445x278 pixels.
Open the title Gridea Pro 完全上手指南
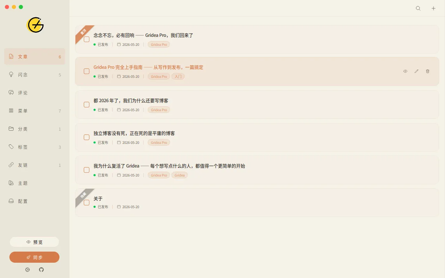tap(148, 67)
